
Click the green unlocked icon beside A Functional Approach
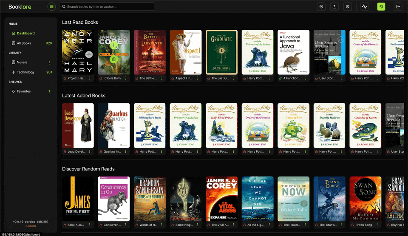coord(280,78)
